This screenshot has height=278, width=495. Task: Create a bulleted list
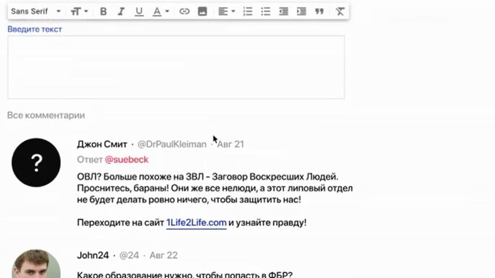[x=265, y=12]
